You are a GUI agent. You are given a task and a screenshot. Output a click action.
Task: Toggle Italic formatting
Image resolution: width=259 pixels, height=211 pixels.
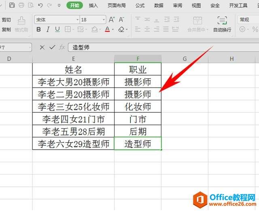48,30
